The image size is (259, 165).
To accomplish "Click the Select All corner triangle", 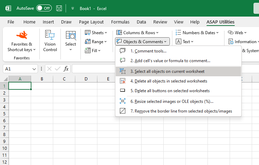I will [x=5, y=79].
